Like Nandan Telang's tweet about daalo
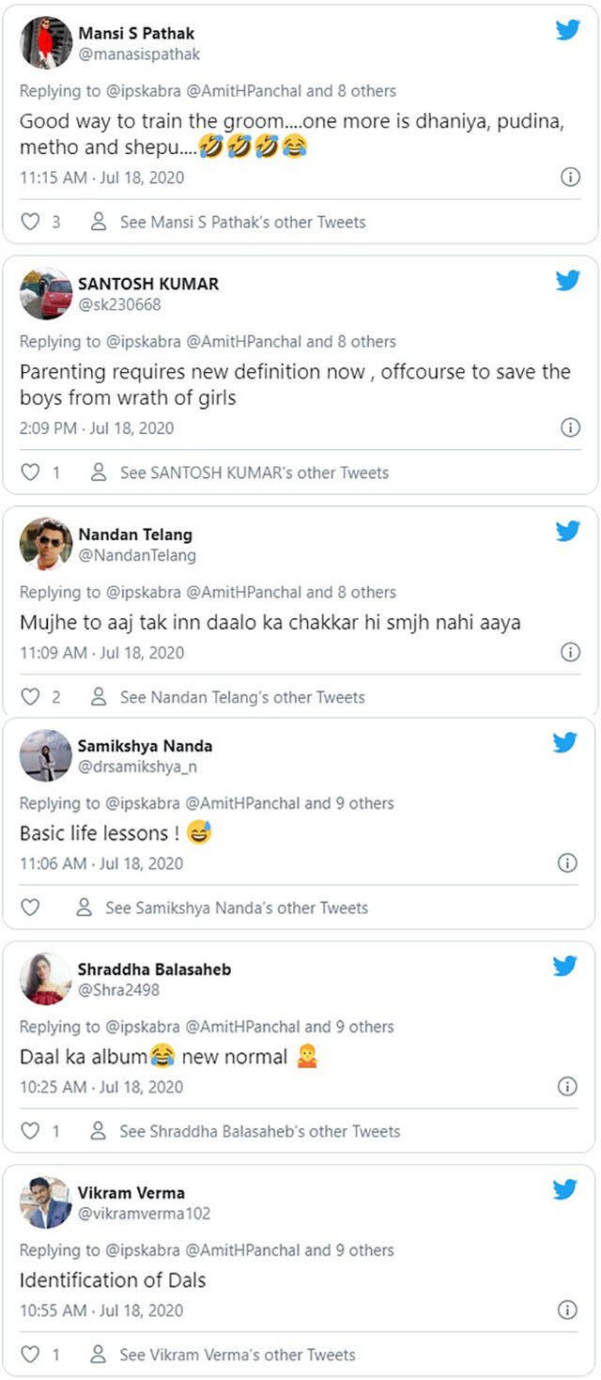 [30, 697]
